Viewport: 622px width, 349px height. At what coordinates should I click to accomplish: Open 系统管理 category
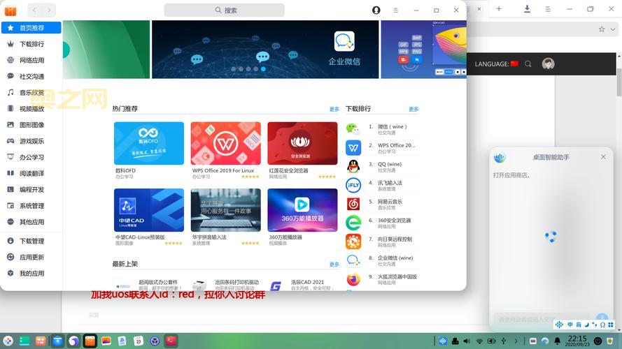(31, 206)
